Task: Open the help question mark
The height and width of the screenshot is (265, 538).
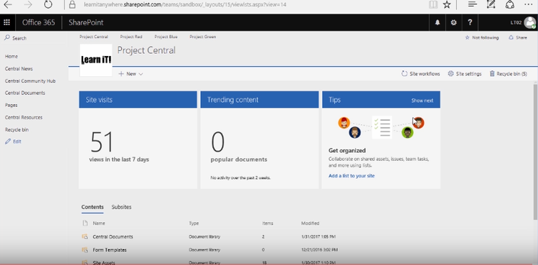Action: (x=470, y=23)
